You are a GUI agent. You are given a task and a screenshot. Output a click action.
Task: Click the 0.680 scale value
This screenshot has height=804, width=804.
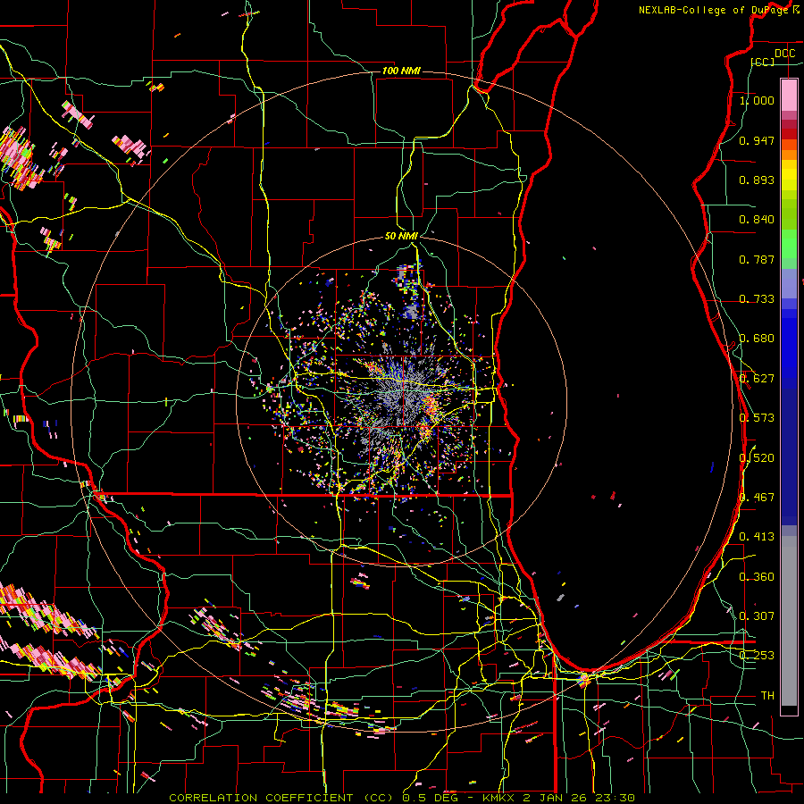pyautogui.click(x=757, y=339)
